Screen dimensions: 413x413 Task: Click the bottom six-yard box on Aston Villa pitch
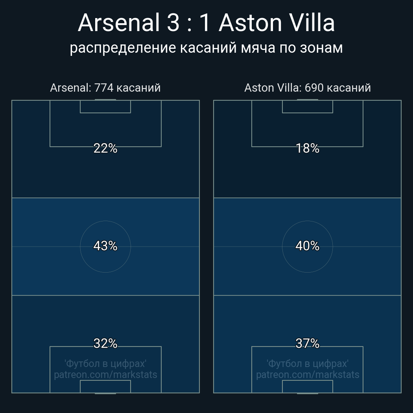coord(307,387)
